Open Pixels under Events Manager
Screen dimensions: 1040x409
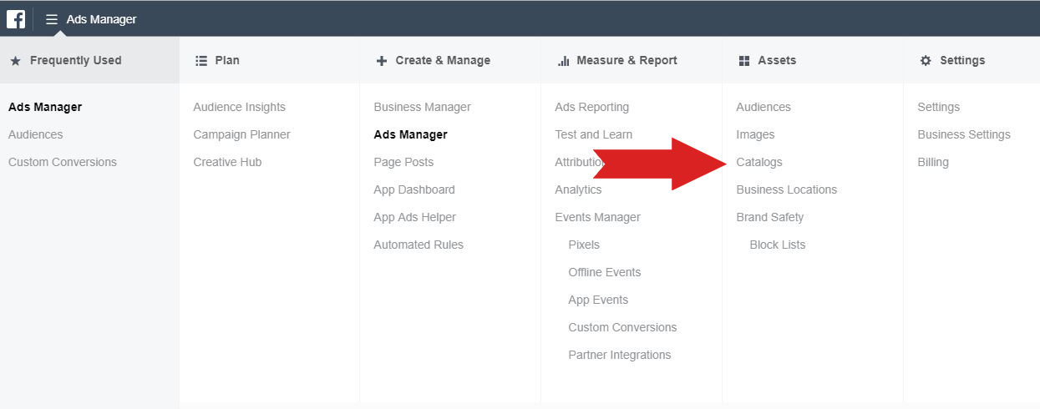584,245
